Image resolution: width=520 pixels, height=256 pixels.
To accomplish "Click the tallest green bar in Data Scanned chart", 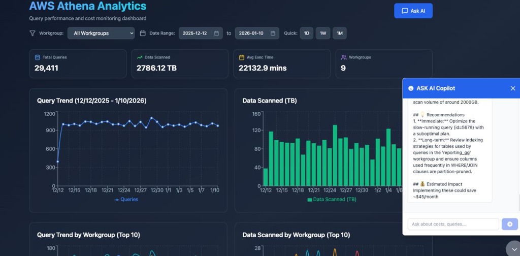I will [x=335, y=155].
